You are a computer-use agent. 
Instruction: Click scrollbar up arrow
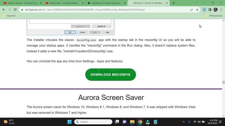click(224, 21)
